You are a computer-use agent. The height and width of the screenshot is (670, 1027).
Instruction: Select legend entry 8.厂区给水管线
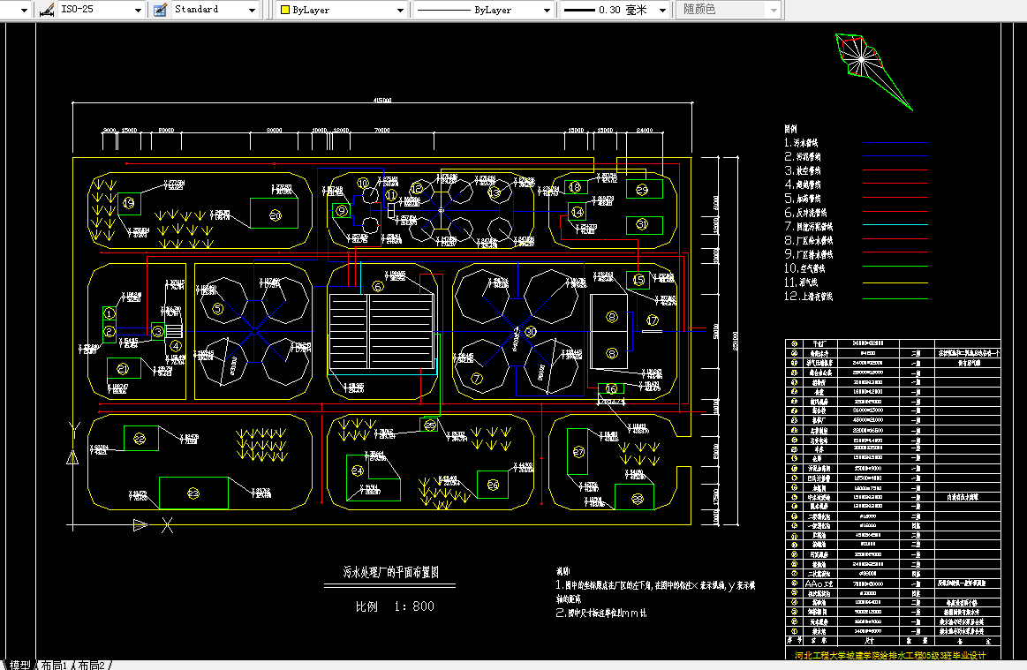pyautogui.click(x=809, y=240)
